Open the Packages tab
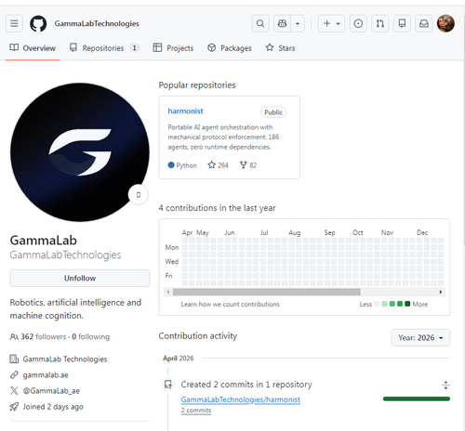 tap(230, 48)
